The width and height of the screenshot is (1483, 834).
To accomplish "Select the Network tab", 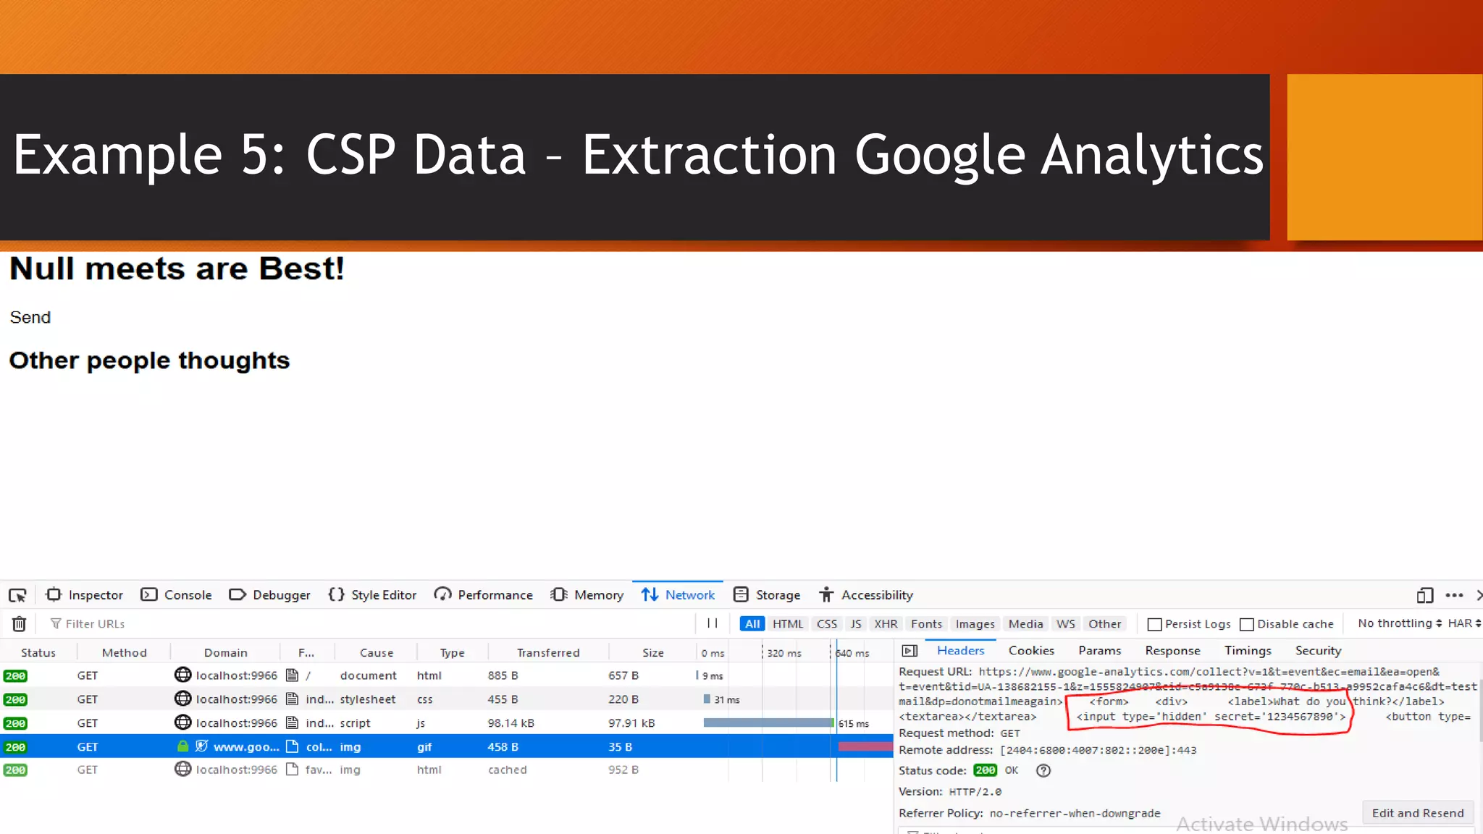I will (x=678, y=595).
